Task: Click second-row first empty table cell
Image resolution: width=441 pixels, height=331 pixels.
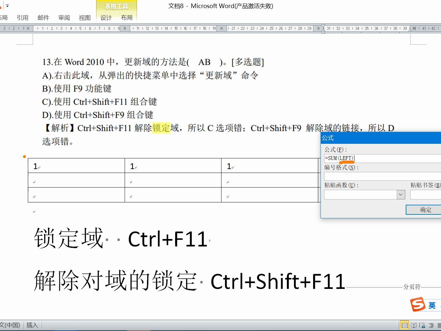Action: 76,180
